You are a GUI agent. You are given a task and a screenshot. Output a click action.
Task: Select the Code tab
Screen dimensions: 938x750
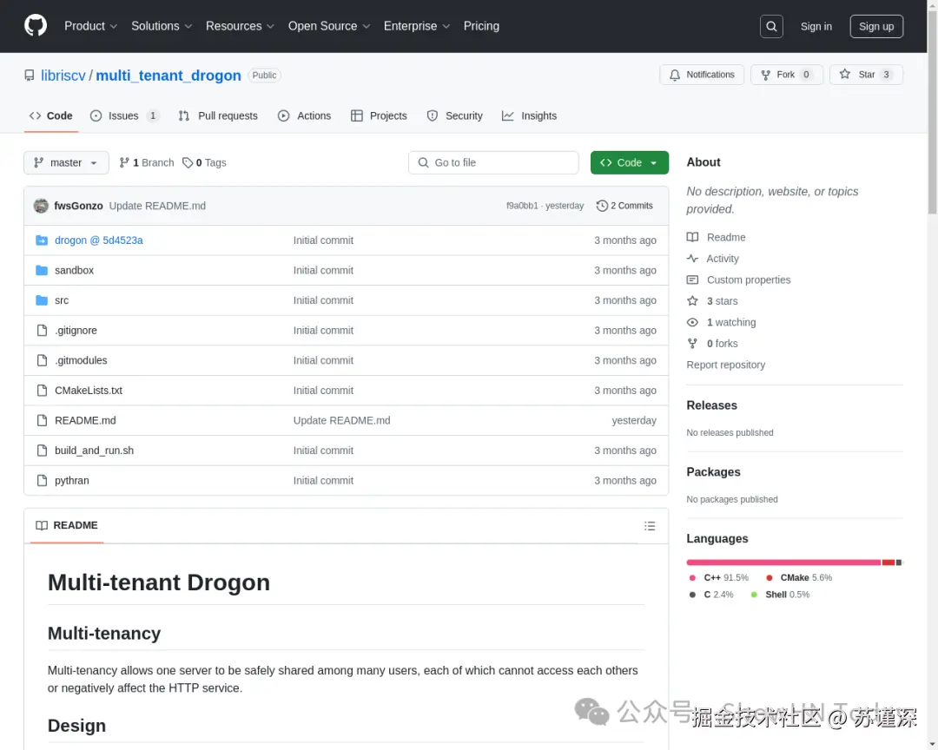point(51,116)
